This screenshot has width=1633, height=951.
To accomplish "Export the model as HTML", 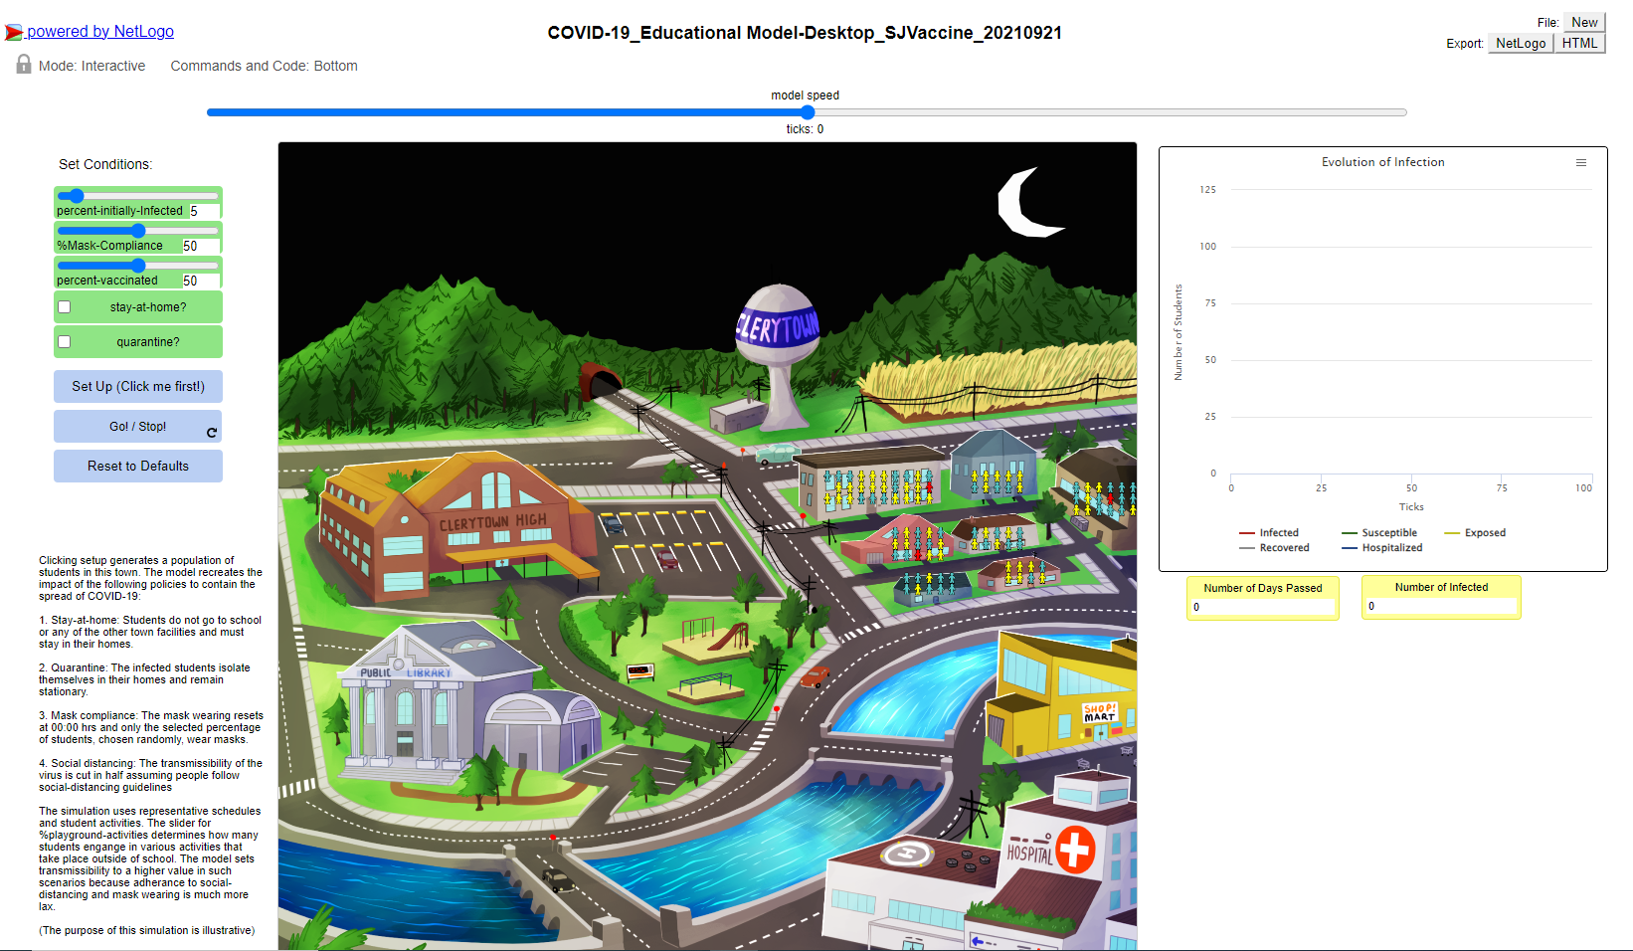I will [1578, 43].
